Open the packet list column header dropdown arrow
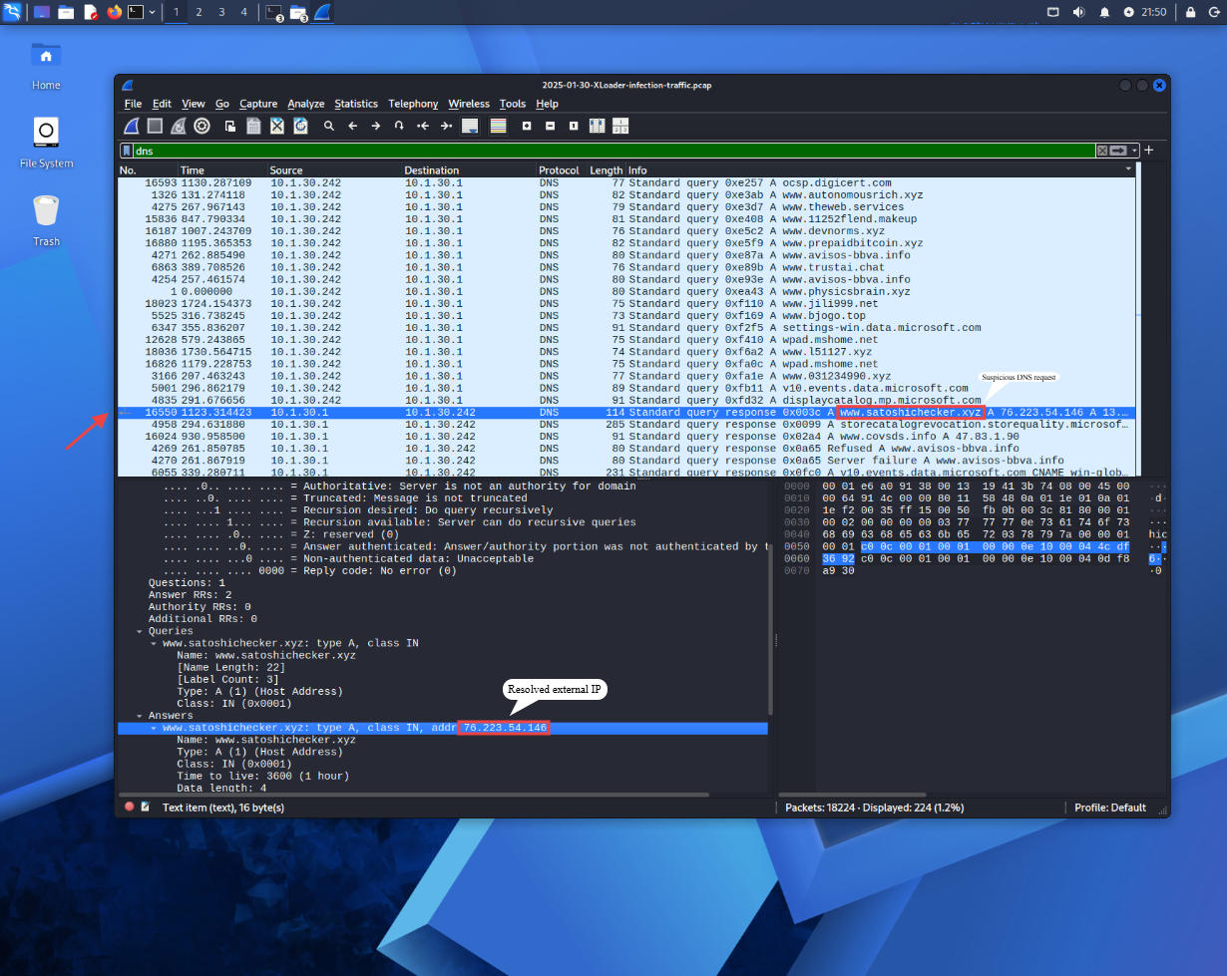 pos(1130,170)
